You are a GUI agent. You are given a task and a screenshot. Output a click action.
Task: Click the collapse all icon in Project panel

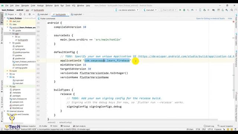click(25, 14)
